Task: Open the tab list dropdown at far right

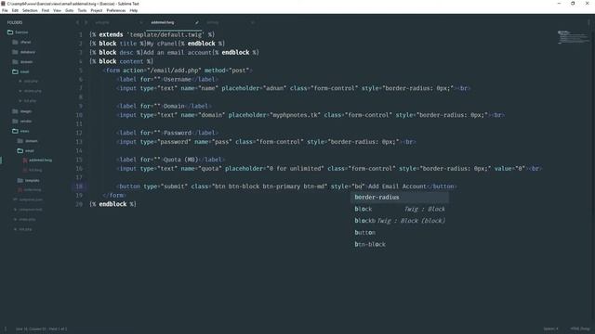Action: click(588, 22)
